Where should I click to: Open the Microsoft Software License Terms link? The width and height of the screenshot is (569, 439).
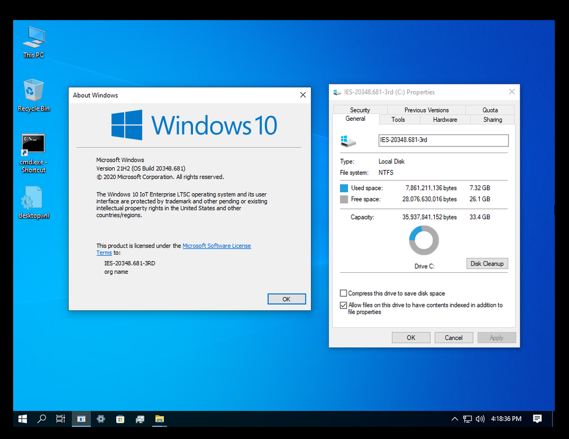click(174, 249)
